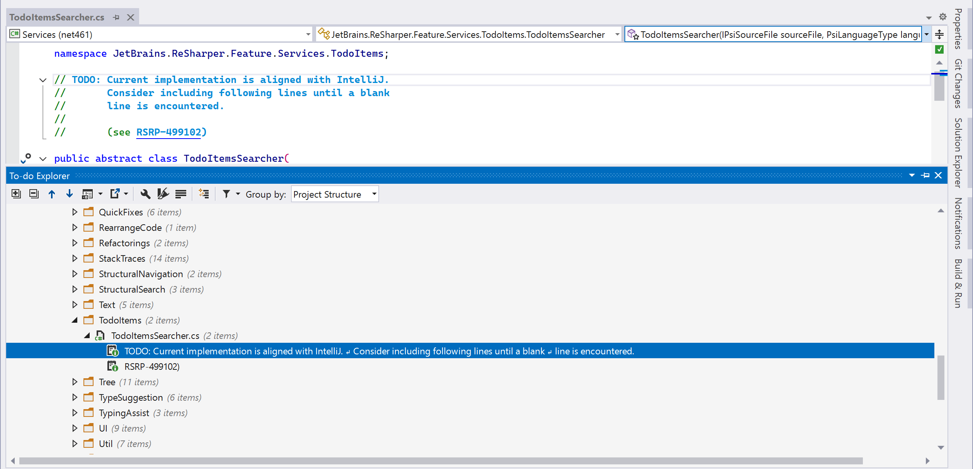Open the Group by Project Structure dropdown
Viewport: 973px width, 469px height.
335,194
